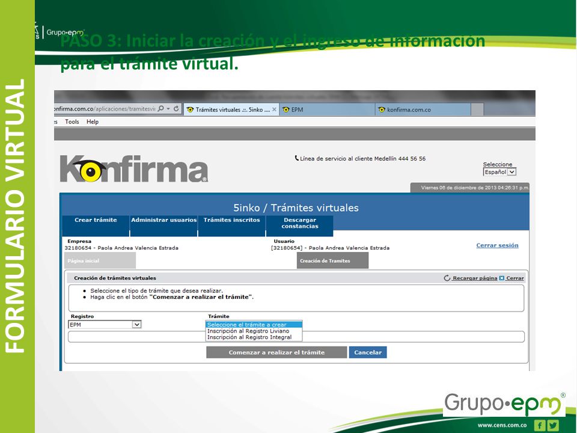This screenshot has width=577, height=433.
Task: Close the Trámites virtuales browser tab
Action: [x=274, y=109]
